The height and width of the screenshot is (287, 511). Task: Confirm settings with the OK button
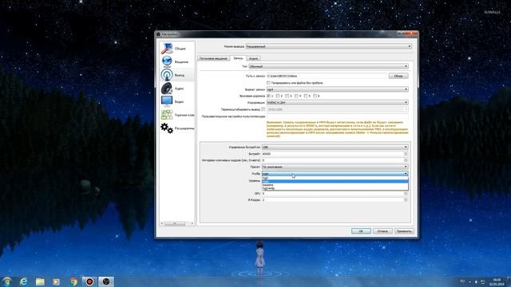coord(361,231)
